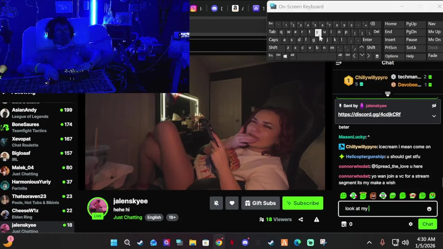Open Thatsoraven23 channel in sidebar
This screenshot has height=249, width=443.
coord(37,199)
